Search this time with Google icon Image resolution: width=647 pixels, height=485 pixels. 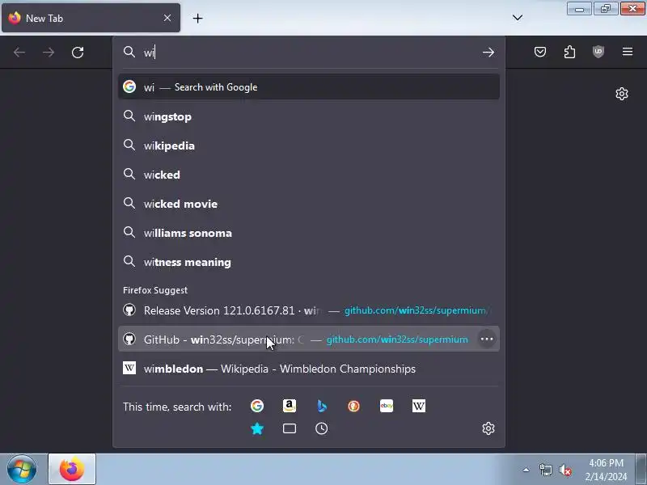(257, 407)
